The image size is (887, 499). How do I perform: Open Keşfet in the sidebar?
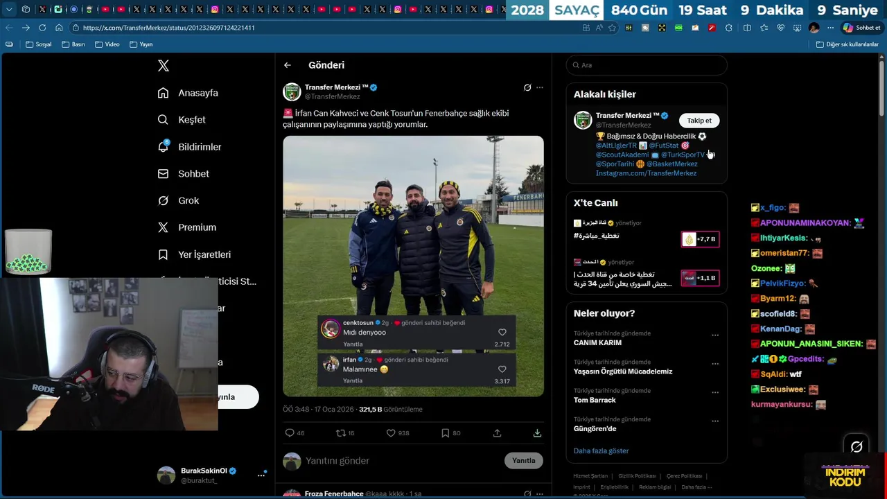[182, 120]
